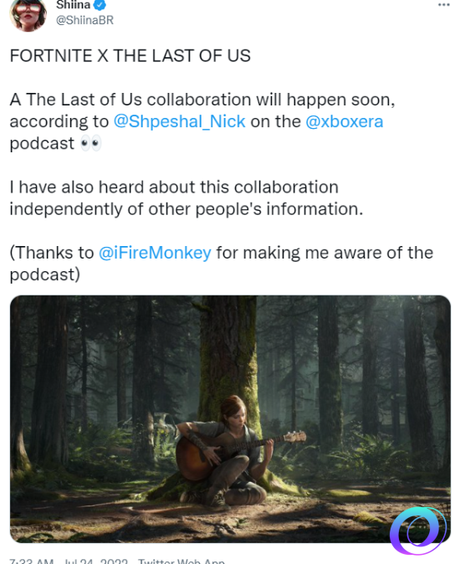Click the large mossy tree trunk in image

227,360
